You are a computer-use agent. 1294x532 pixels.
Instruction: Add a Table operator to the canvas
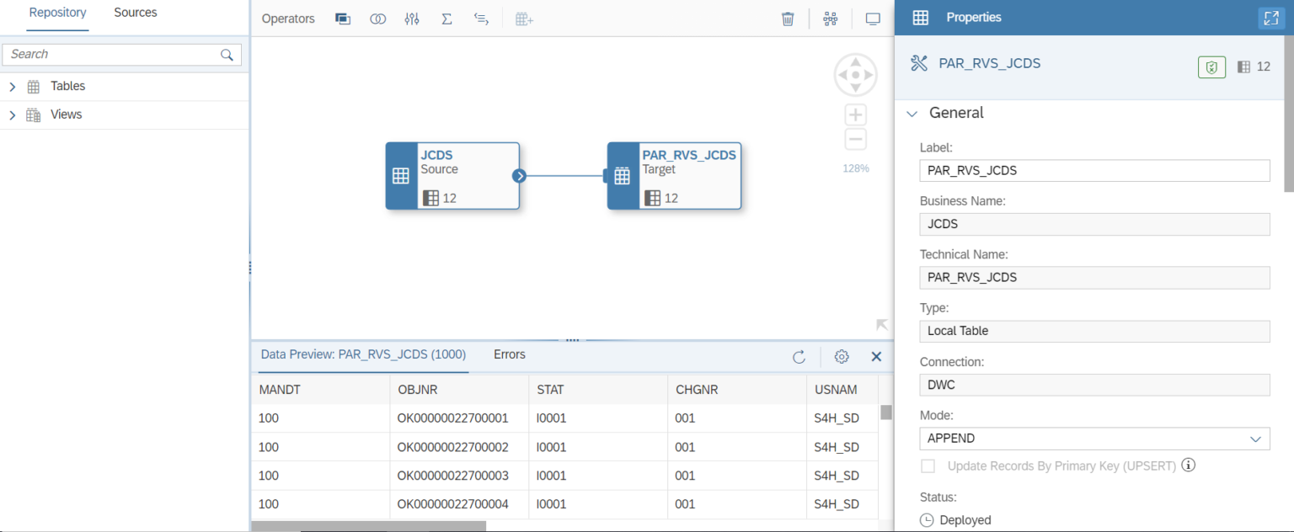[523, 18]
